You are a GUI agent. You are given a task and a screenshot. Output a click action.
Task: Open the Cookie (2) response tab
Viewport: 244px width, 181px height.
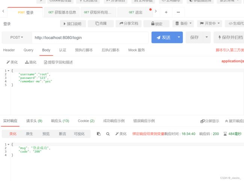click(86, 121)
